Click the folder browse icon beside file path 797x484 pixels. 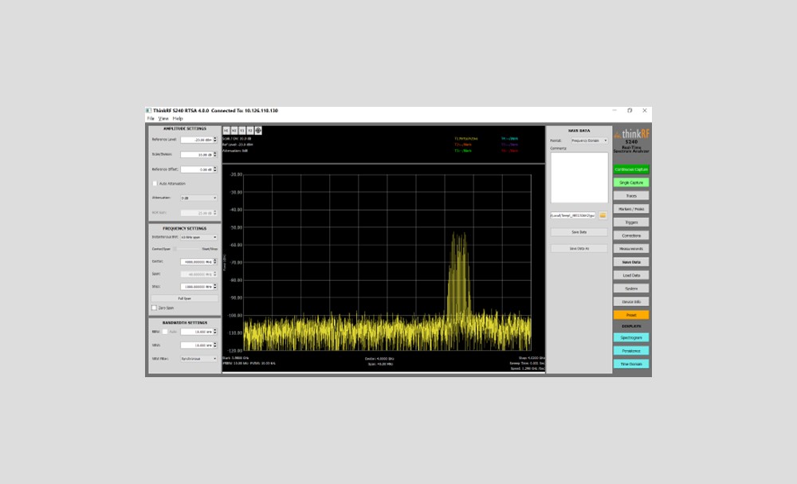pyautogui.click(x=603, y=215)
